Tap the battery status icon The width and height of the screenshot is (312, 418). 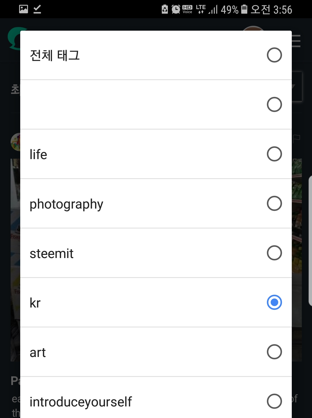(244, 9)
